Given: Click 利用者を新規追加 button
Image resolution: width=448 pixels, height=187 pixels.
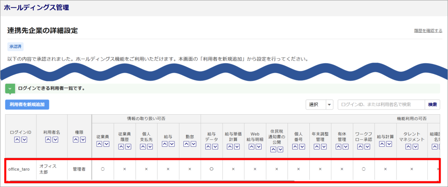Looking at the screenshot, I should (x=27, y=105).
